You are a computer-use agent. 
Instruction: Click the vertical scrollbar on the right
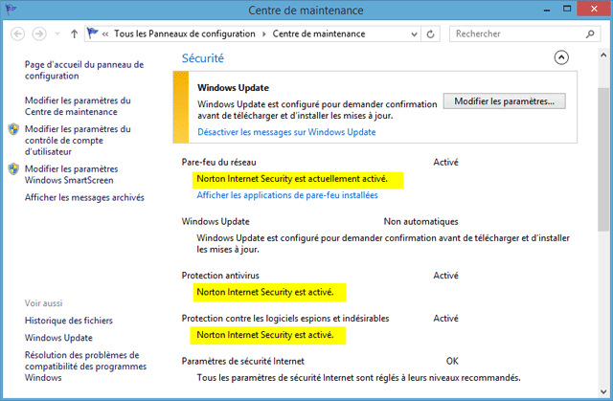[603, 191]
